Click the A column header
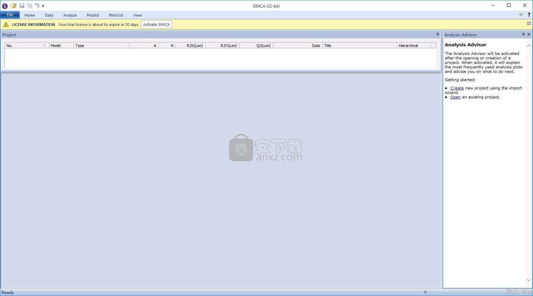The width and height of the screenshot is (533, 296). point(144,46)
